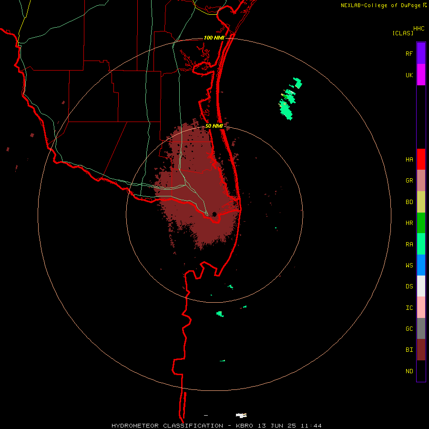The width and height of the screenshot is (429, 429).
Task: Select the red HA legend swatch
Action: point(421,159)
